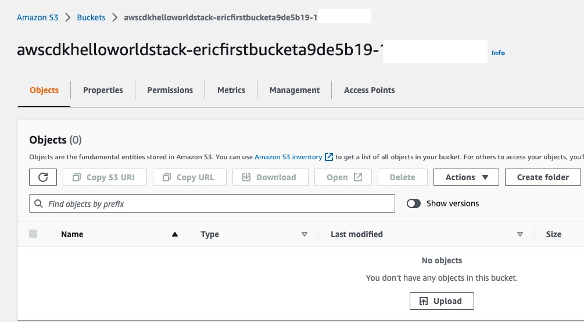Click the Delete button
This screenshot has width=584, height=322.
(403, 177)
